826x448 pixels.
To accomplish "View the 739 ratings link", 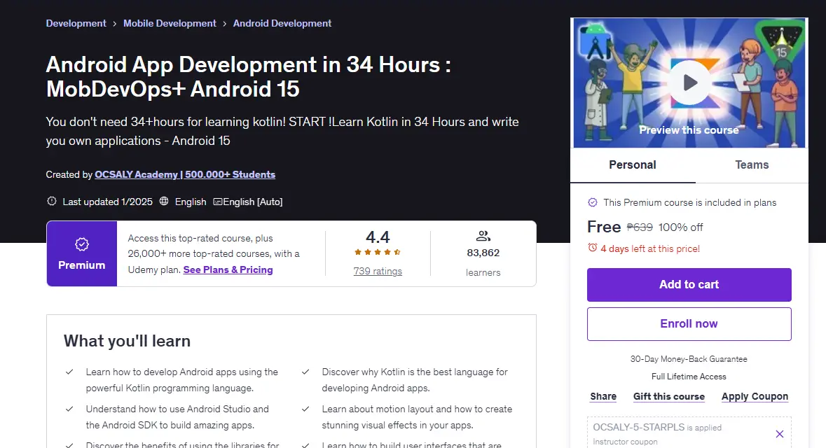I will coord(378,271).
